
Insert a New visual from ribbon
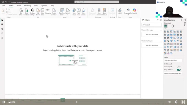[74, 12]
